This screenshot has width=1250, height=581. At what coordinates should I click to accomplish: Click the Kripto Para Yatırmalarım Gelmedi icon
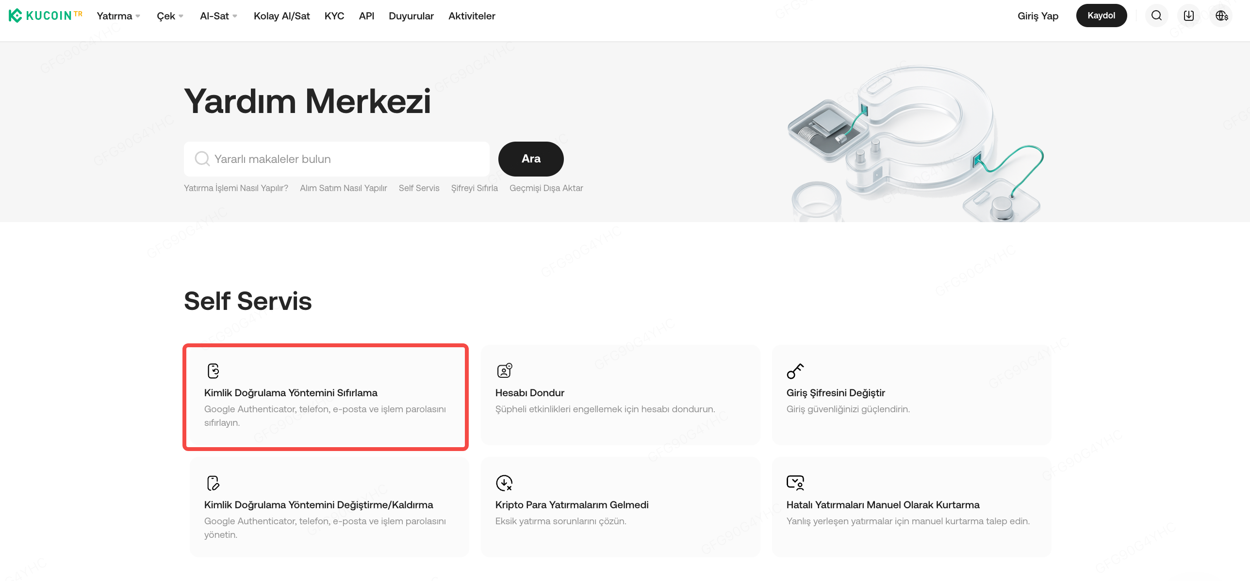click(x=504, y=483)
